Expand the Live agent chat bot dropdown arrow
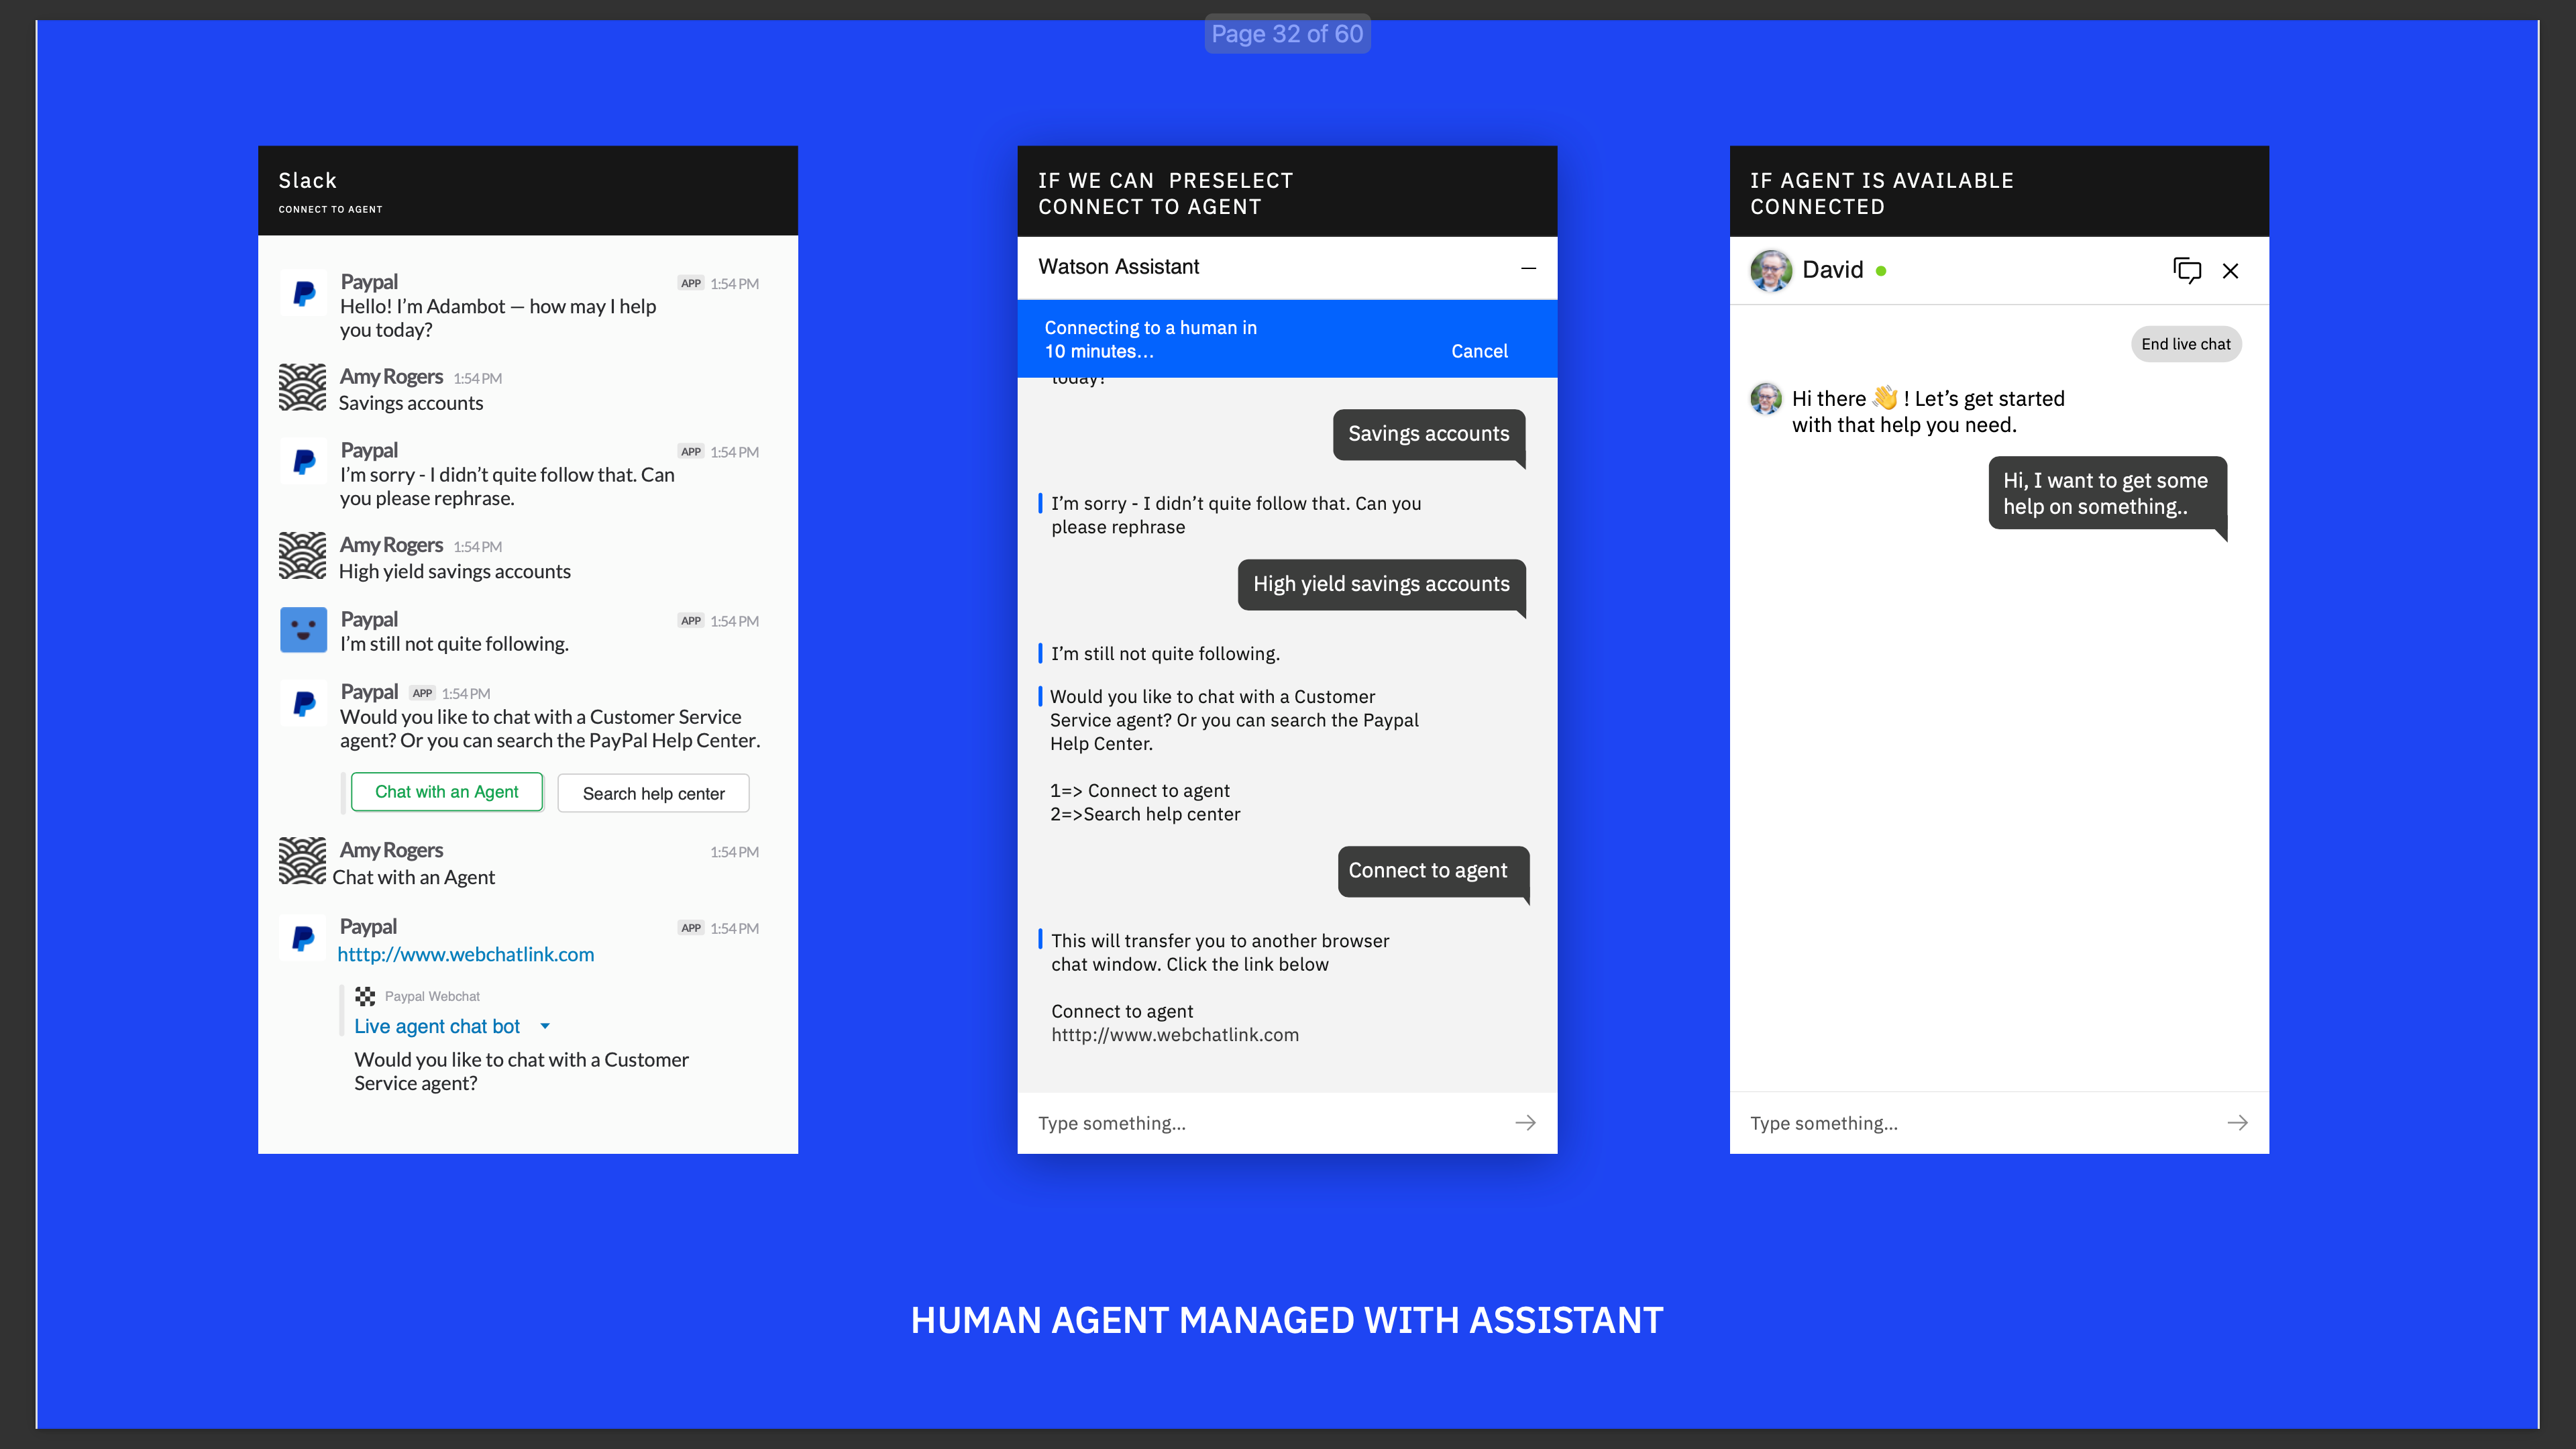This screenshot has width=2576, height=1449. tap(545, 1026)
